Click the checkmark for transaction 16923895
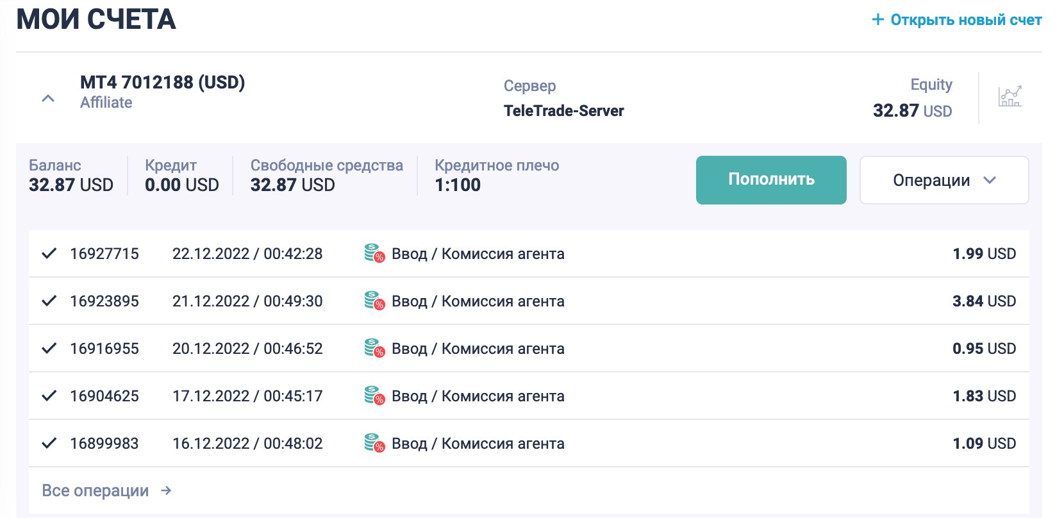Viewport: 1064px width, 518px height. [49, 301]
